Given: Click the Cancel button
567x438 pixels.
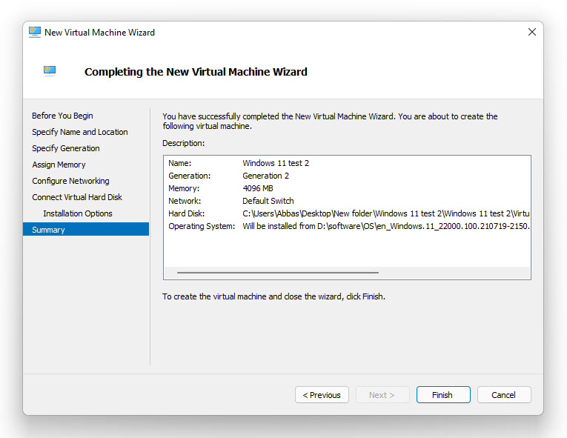Looking at the screenshot, I should 504,394.
